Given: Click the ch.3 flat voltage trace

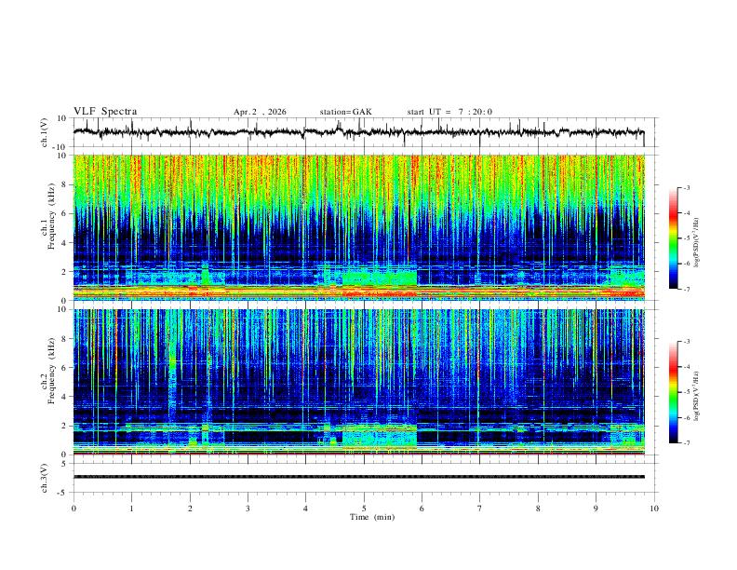Looking at the screenshot, I should tap(358, 477).
